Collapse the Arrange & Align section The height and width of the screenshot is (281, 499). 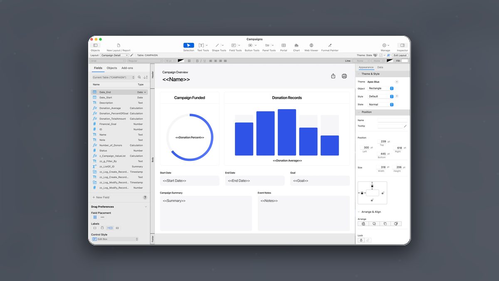pos(359,212)
